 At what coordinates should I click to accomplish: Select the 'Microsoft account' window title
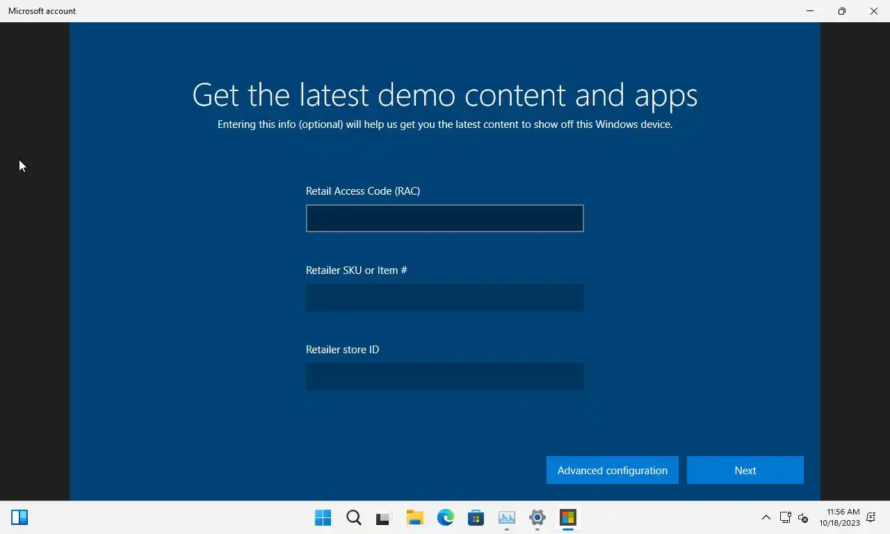coord(42,11)
